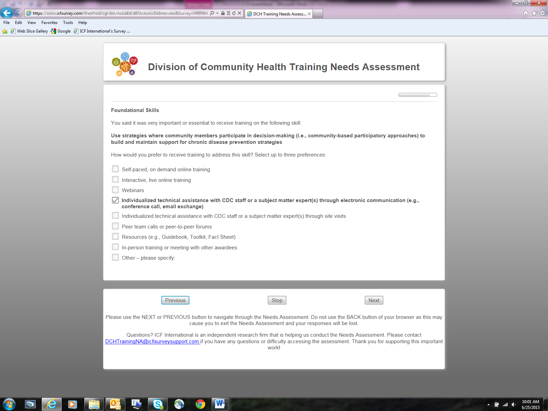Open the File menu
The height and width of the screenshot is (411, 548).
tap(7, 23)
